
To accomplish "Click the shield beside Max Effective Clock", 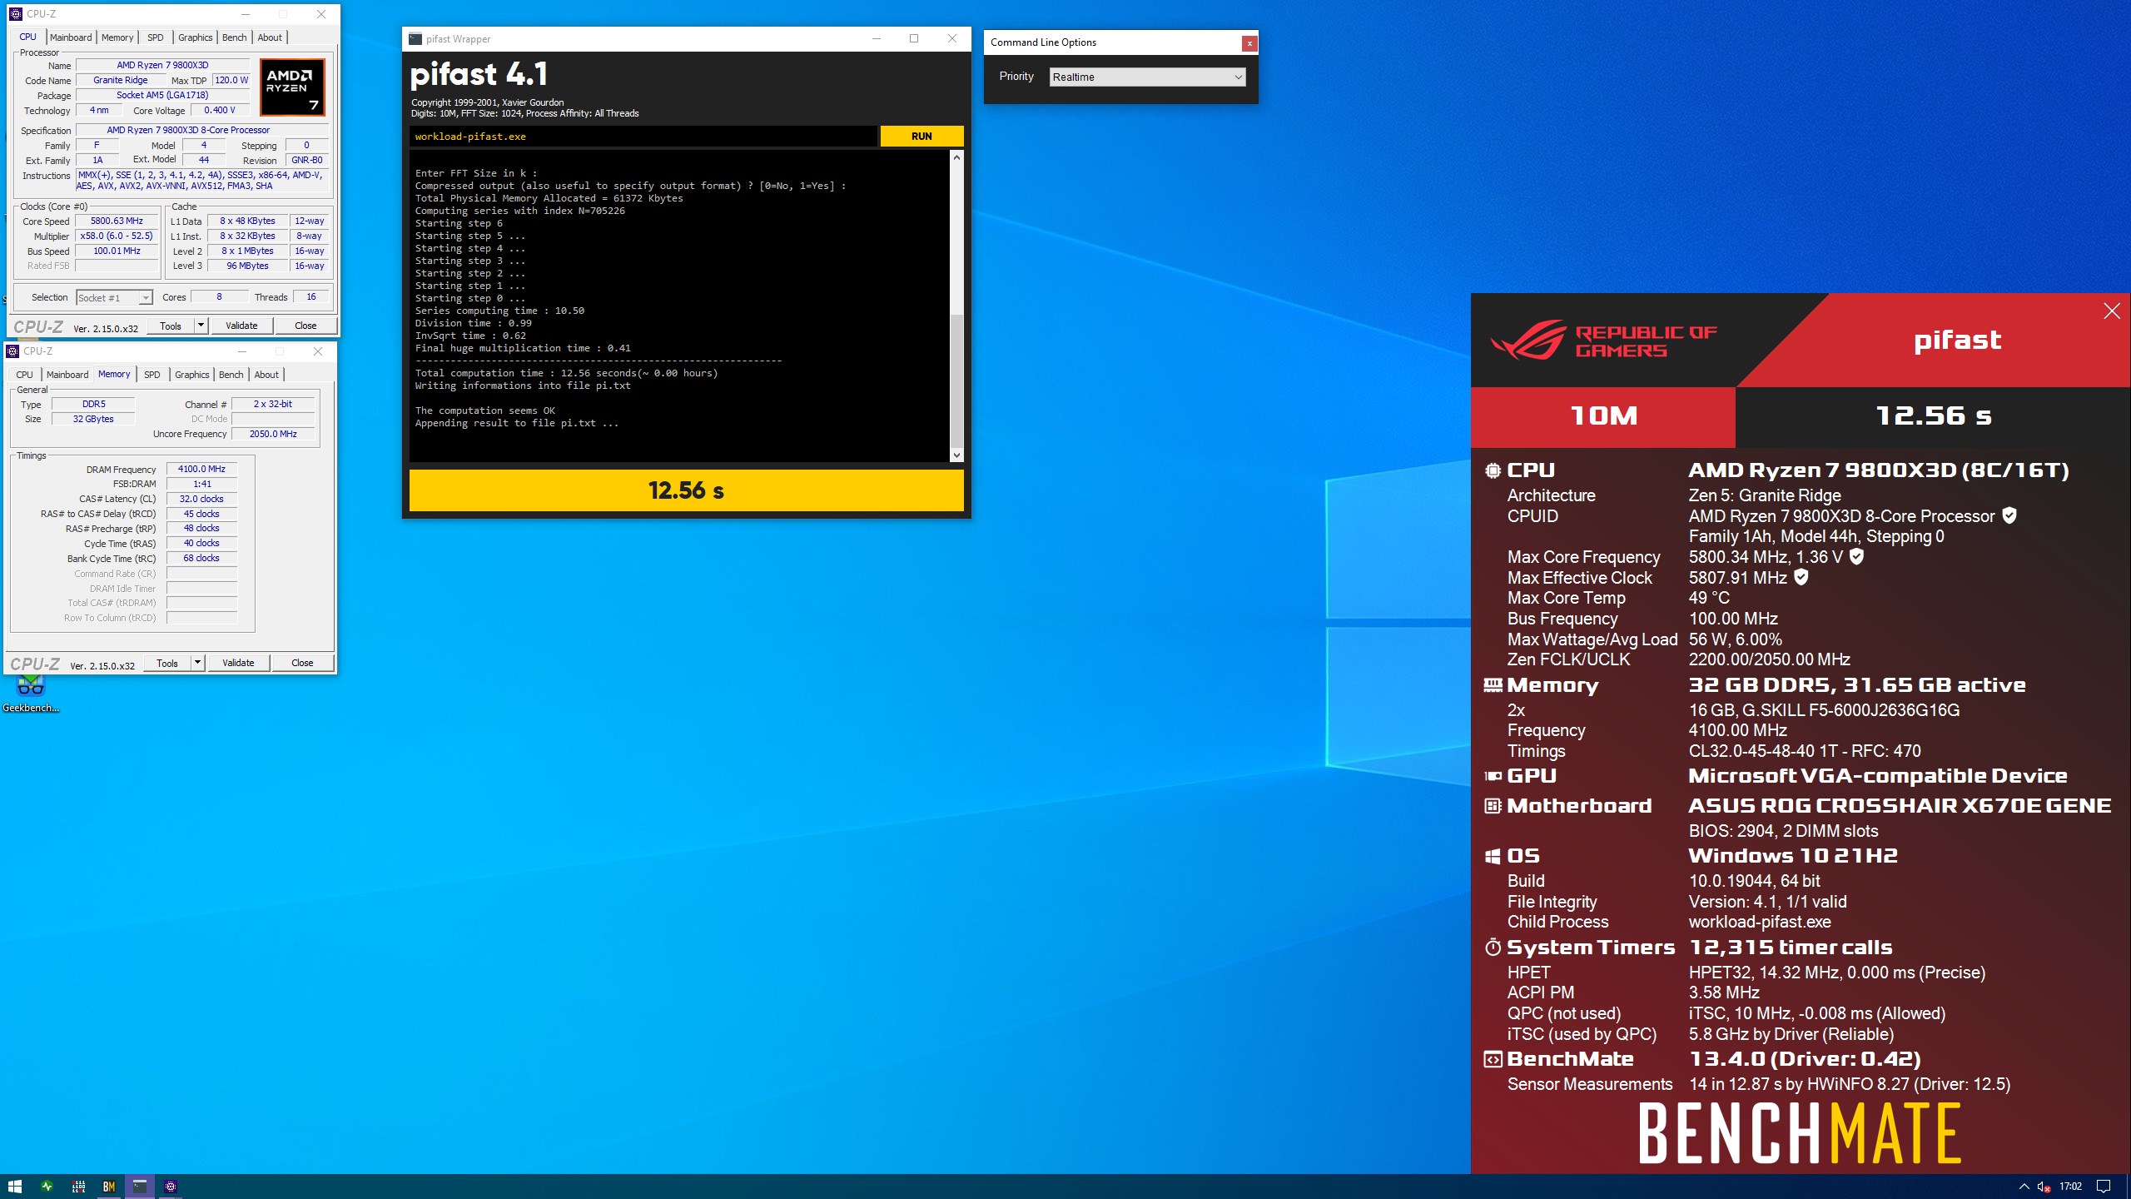I will coord(1801,577).
